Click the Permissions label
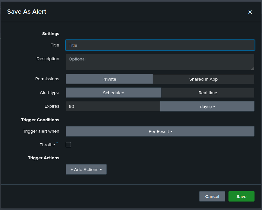This screenshot has height=210, width=262. [47, 79]
